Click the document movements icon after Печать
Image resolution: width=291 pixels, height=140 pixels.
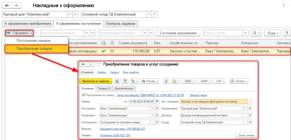click(166, 81)
